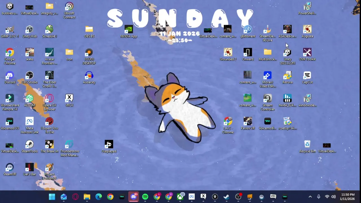Select the qBittorrent desktop icon
This screenshot has height=203, width=361.
248,31
